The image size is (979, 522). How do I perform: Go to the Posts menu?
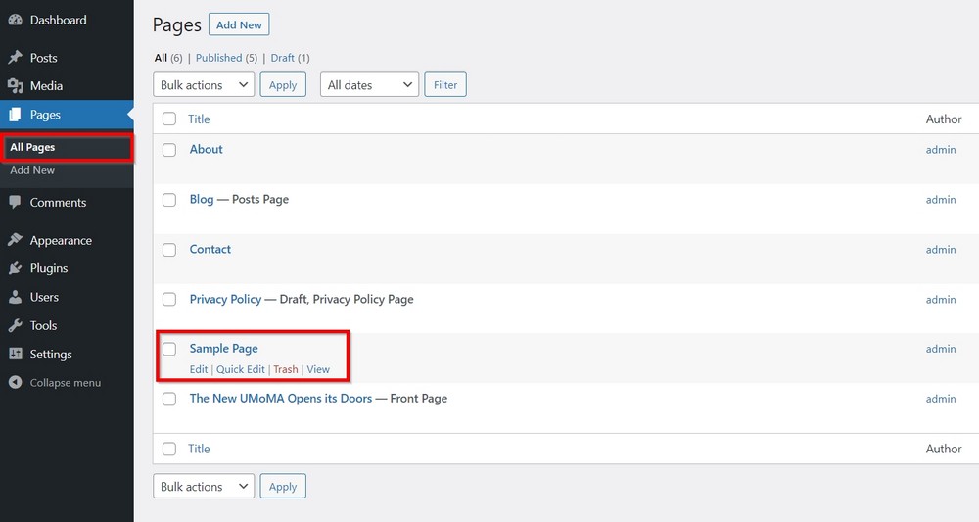tap(44, 58)
